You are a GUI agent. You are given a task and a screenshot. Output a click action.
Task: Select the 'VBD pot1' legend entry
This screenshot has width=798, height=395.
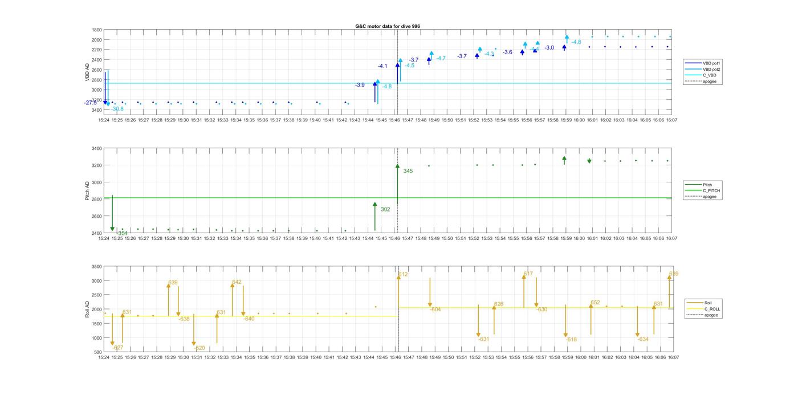(x=711, y=63)
